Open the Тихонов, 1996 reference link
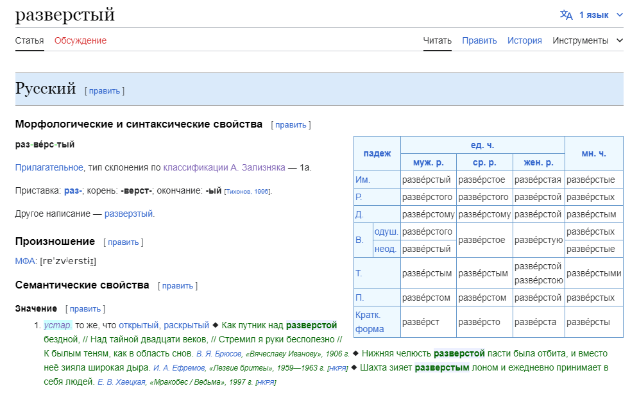The image size is (639, 393). (x=248, y=192)
